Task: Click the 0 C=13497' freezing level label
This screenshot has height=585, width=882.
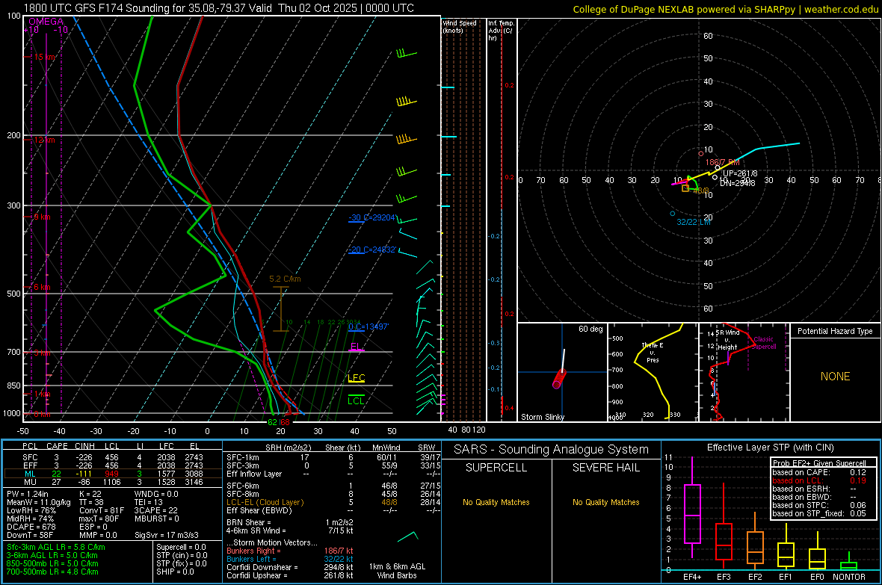Action: click(368, 326)
